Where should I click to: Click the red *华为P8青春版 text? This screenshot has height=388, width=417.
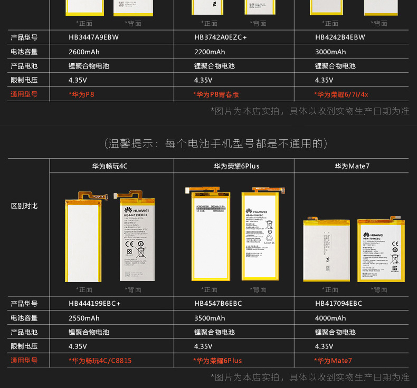tap(216, 94)
